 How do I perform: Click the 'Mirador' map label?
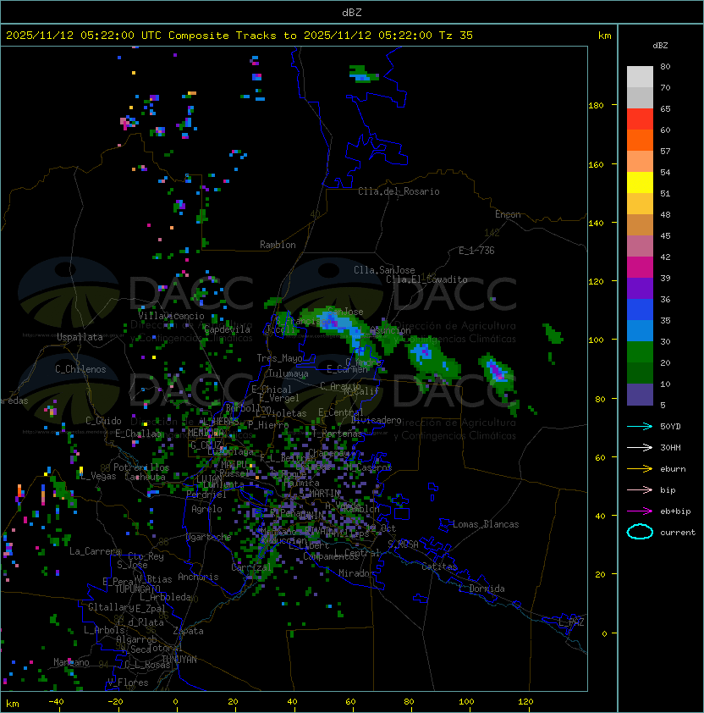pyautogui.click(x=356, y=573)
